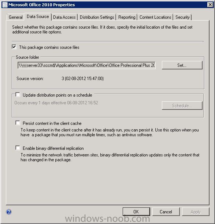Switch to the Data Access tab
The height and width of the screenshot is (224, 215).
[x=64, y=17]
